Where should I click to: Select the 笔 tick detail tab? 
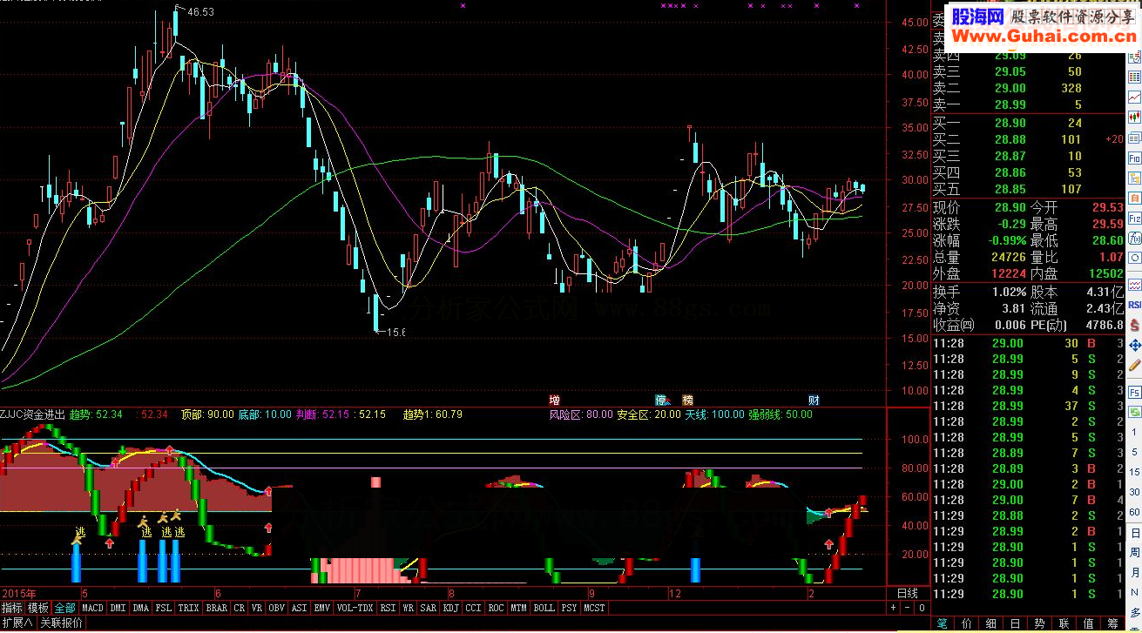[x=942, y=624]
